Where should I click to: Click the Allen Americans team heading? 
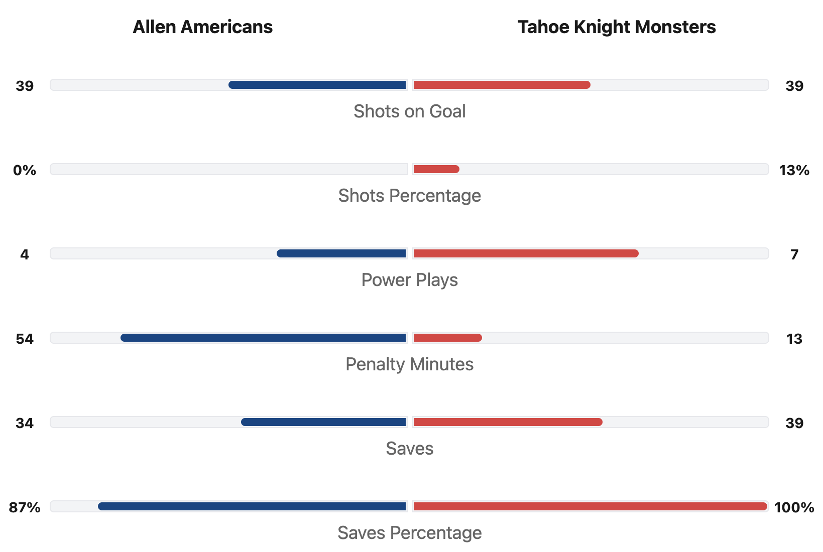(202, 27)
